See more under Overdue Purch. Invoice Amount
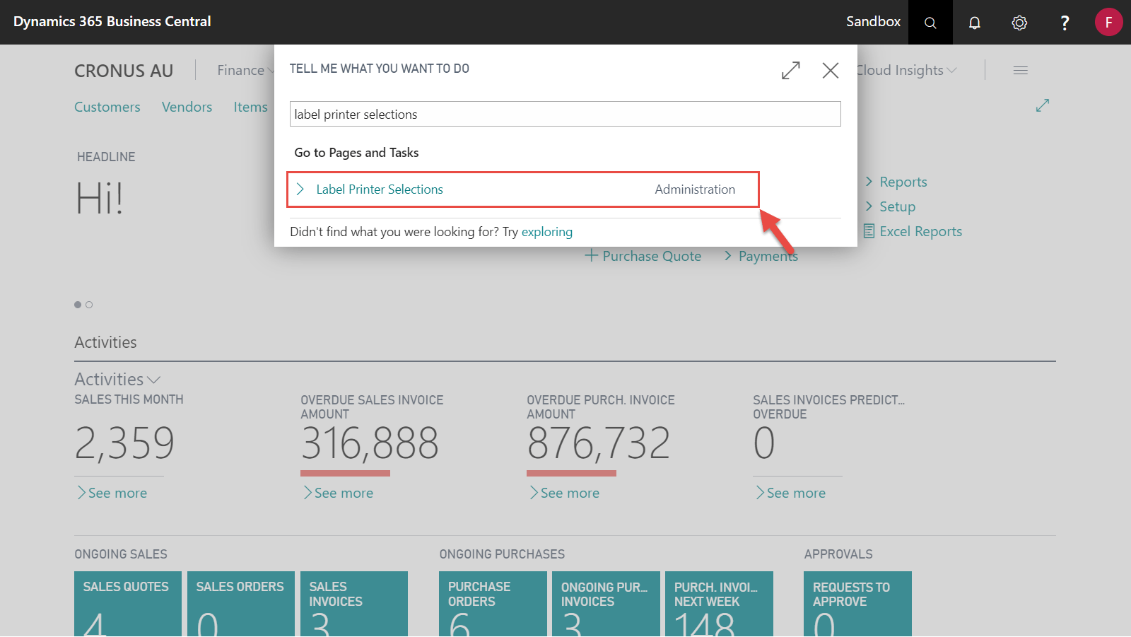 pyautogui.click(x=564, y=493)
